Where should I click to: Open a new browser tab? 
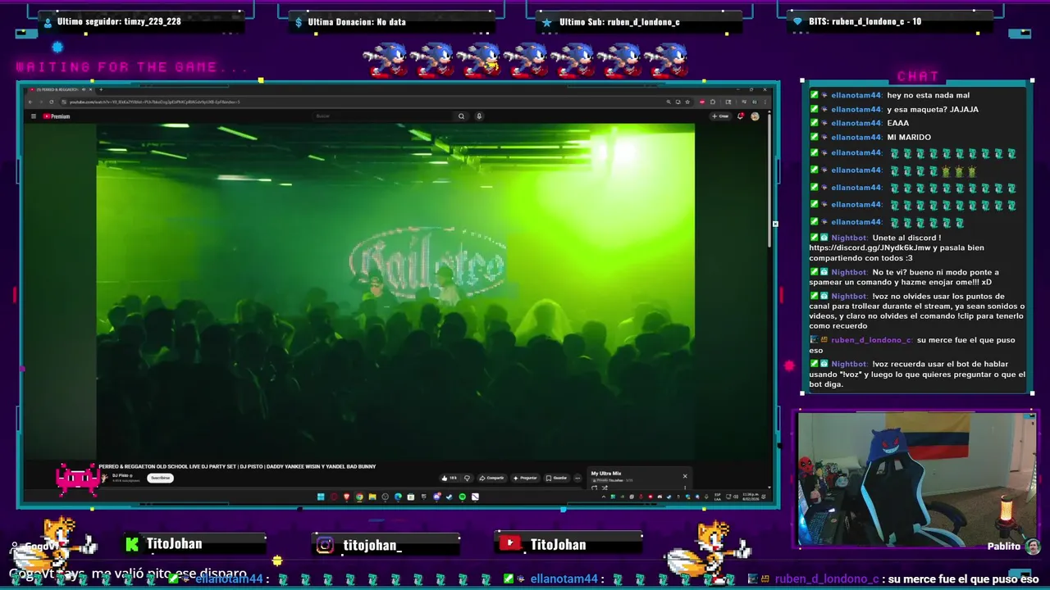(x=101, y=89)
